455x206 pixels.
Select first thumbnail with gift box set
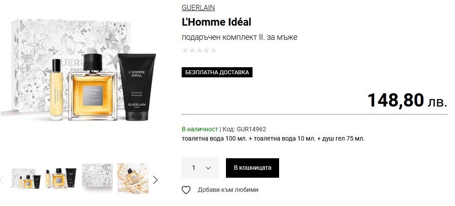coord(26,179)
